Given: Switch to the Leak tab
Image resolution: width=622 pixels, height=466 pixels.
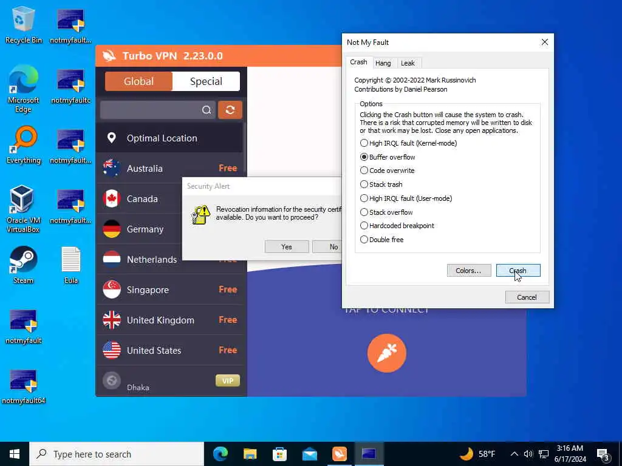Looking at the screenshot, I should (408, 63).
